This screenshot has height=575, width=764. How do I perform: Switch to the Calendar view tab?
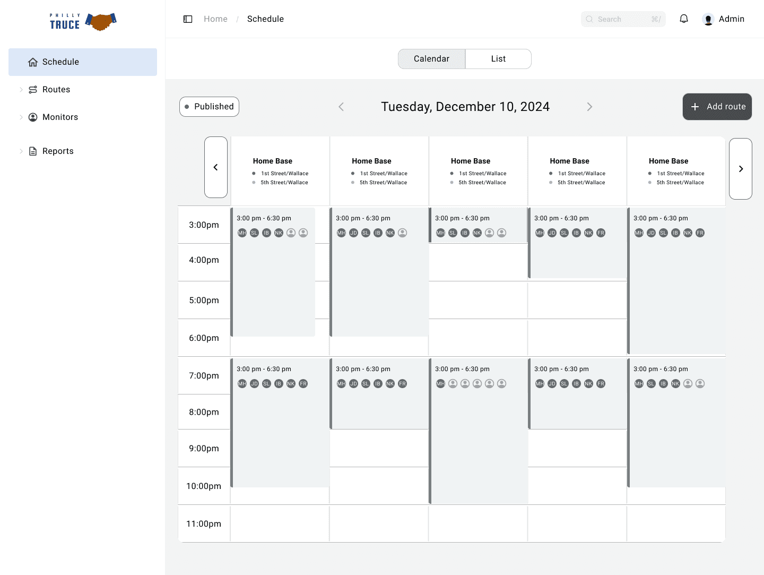point(432,59)
